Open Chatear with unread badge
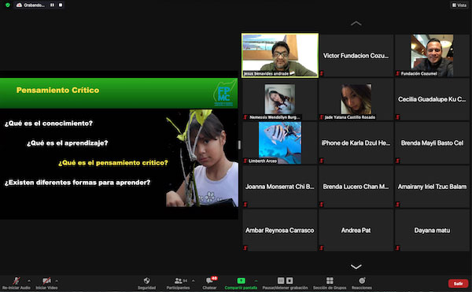 click(210, 283)
